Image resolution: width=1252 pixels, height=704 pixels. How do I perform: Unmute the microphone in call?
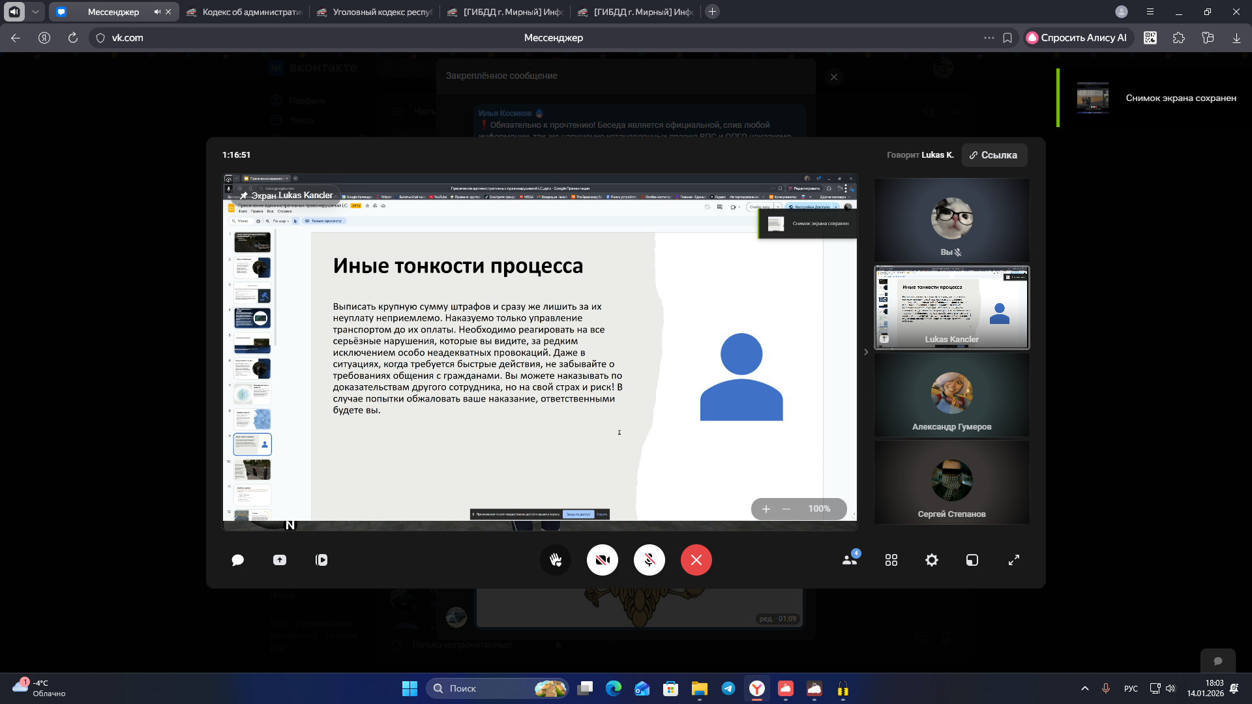tap(649, 560)
